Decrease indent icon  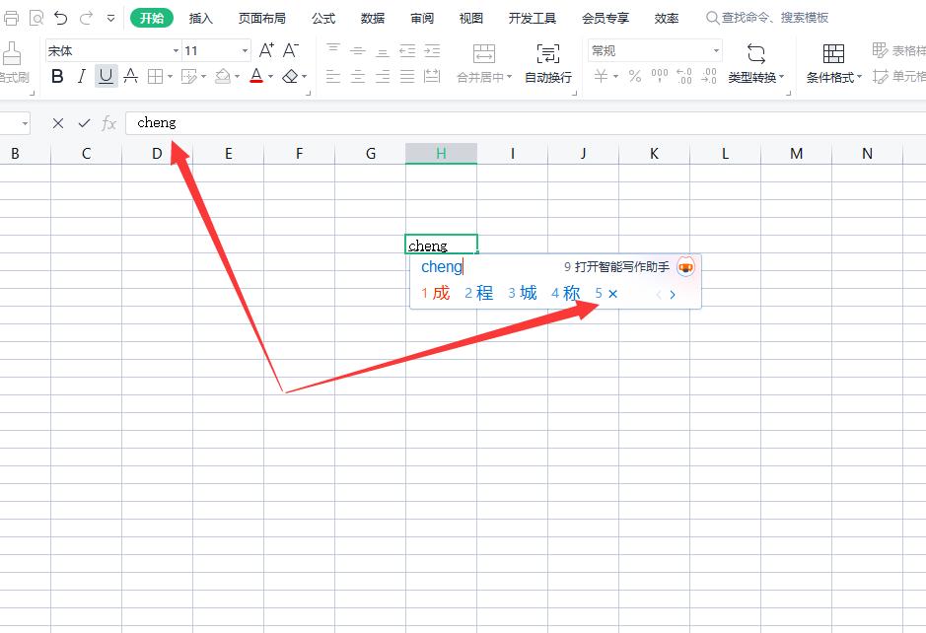point(407,51)
